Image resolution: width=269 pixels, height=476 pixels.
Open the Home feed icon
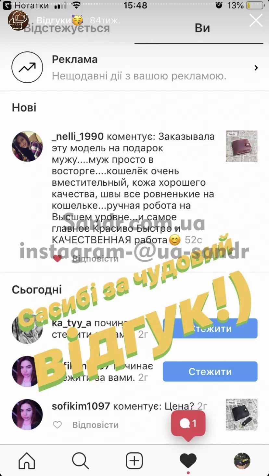coord(27,461)
